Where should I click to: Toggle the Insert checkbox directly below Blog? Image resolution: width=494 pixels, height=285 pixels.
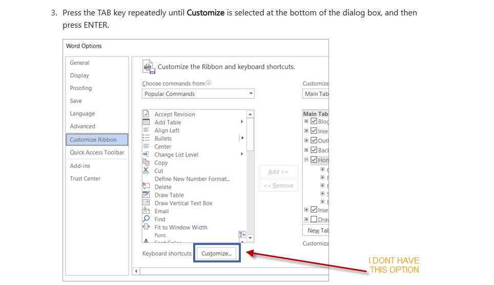pos(314,131)
